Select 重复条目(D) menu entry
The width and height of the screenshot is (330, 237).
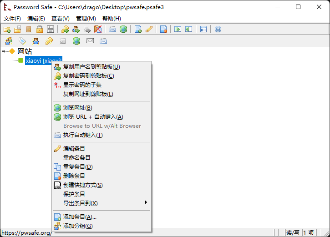(102, 167)
